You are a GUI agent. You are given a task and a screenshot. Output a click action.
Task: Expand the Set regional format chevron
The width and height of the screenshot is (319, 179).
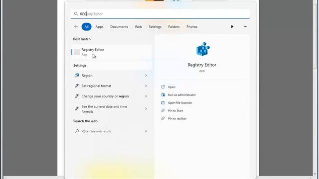click(146, 86)
